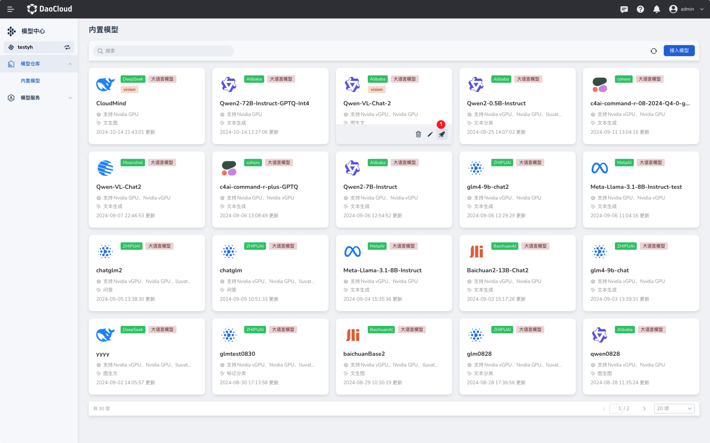Screen dimensions: 710x443
Task: Open c4ai-command-r-plus-GPTQ model title
Action: [259, 187]
